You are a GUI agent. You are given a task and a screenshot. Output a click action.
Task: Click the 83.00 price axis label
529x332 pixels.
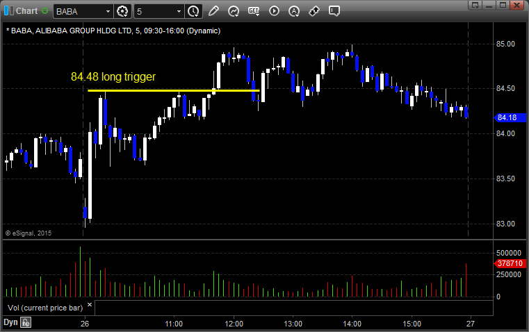[505, 224]
